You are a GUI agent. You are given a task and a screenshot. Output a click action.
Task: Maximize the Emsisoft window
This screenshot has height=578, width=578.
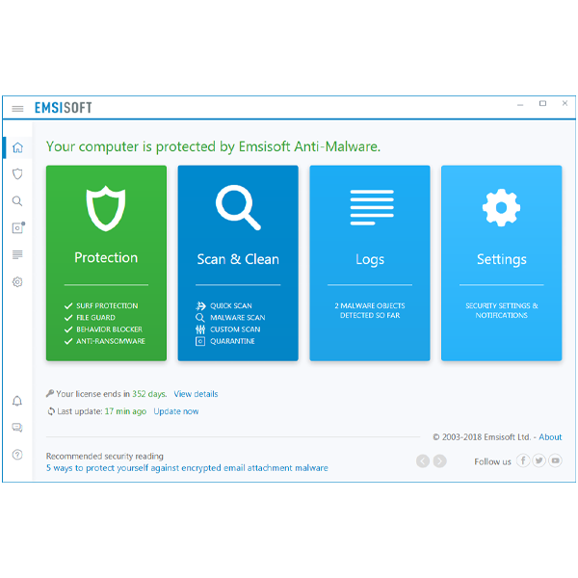click(x=542, y=104)
